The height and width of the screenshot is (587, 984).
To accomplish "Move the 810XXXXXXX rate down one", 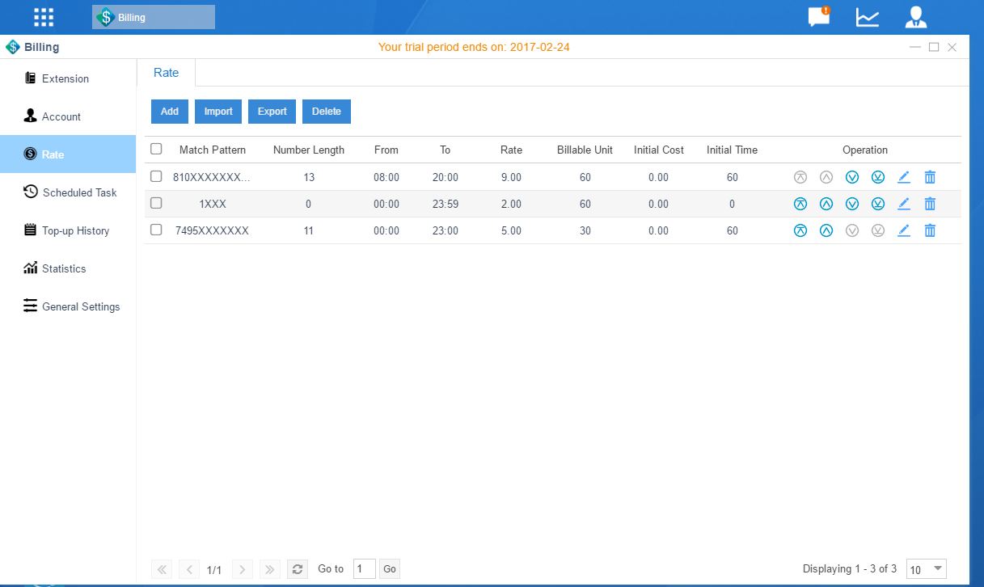I will pos(851,177).
